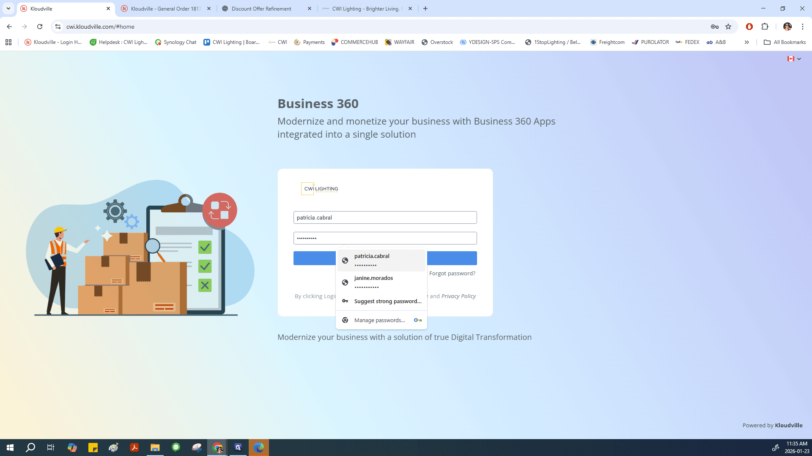Open the A&B bookmark
812x456 pixels.
point(716,42)
